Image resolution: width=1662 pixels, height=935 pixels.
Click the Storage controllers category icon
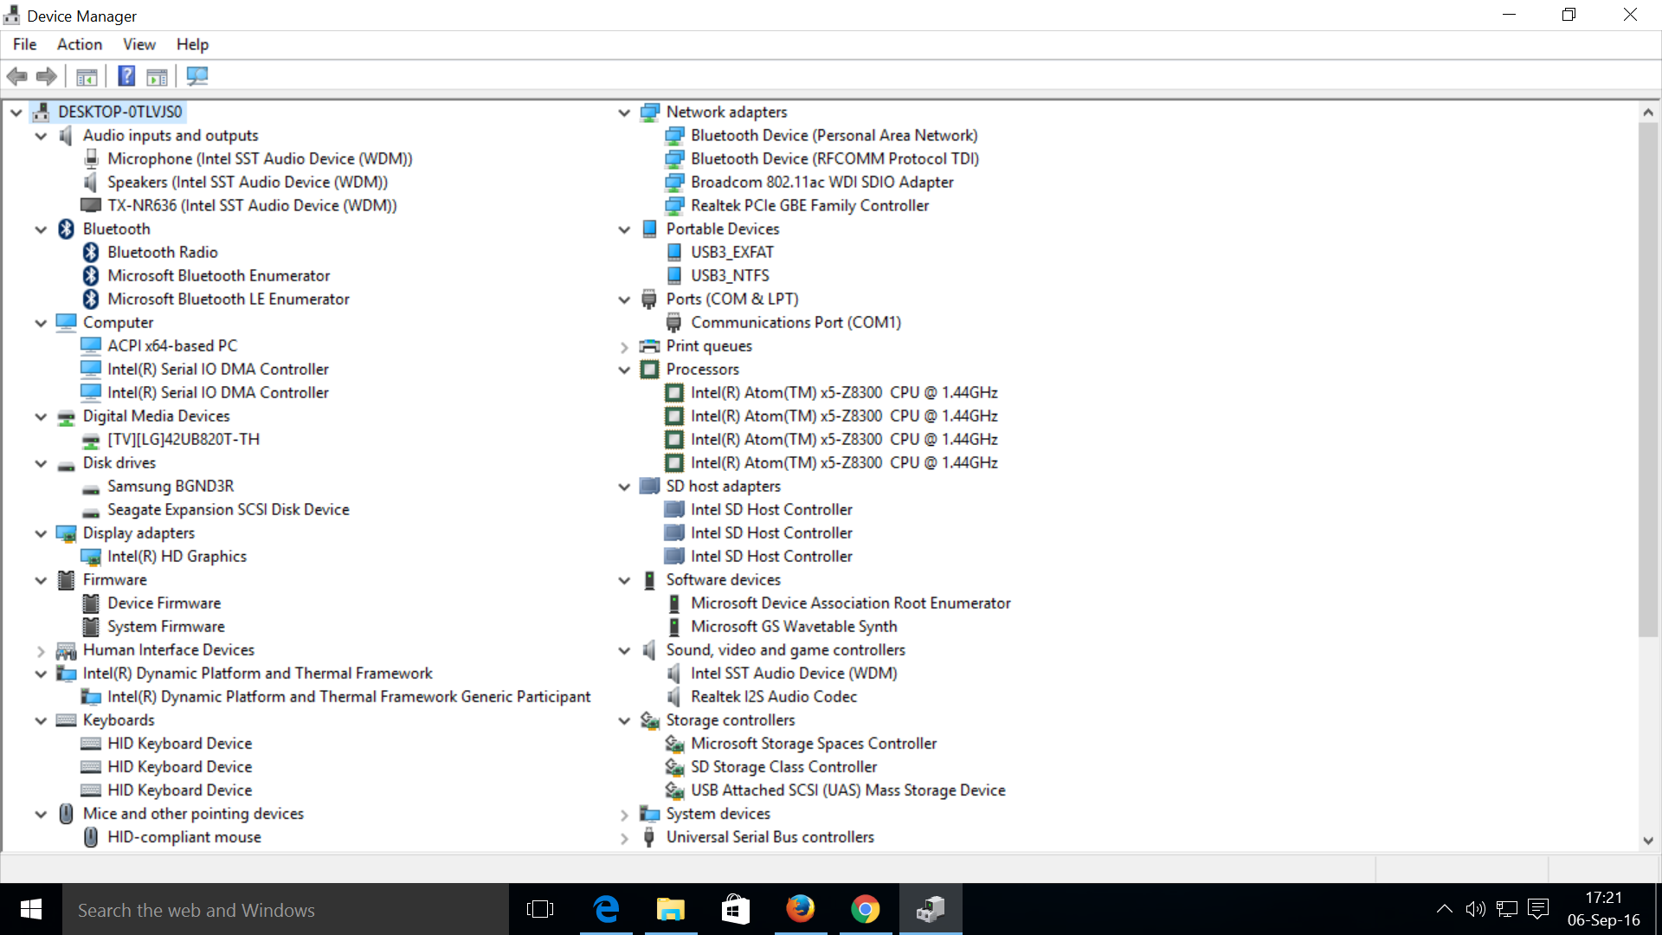coord(649,719)
